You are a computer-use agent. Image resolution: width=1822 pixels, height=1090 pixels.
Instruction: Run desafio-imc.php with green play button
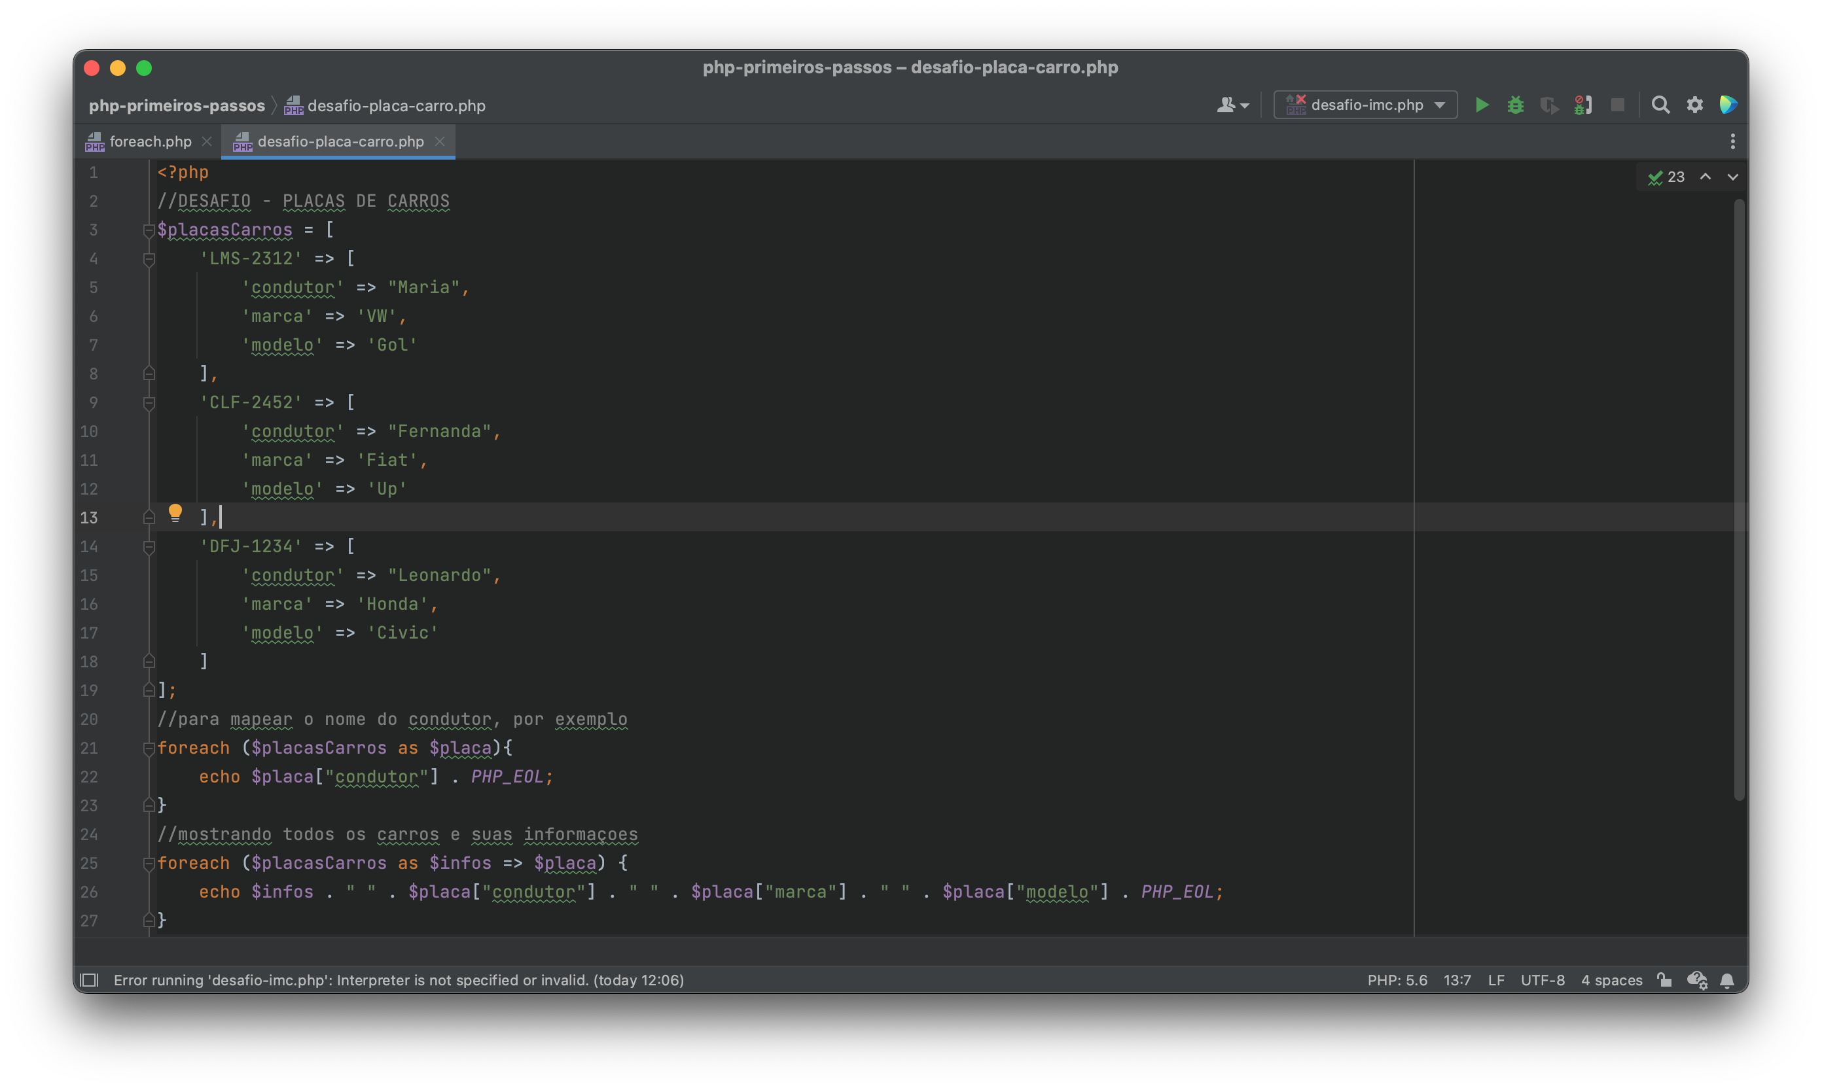pyautogui.click(x=1482, y=105)
